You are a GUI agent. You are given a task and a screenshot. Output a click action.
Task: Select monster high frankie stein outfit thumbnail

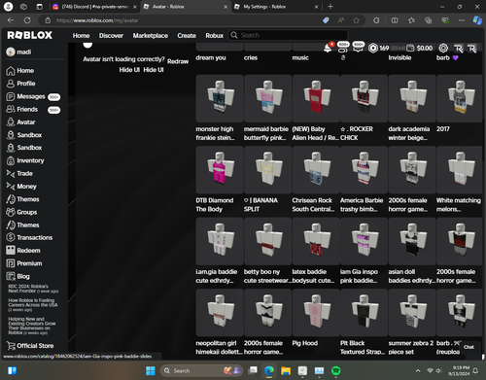[220, 98]
